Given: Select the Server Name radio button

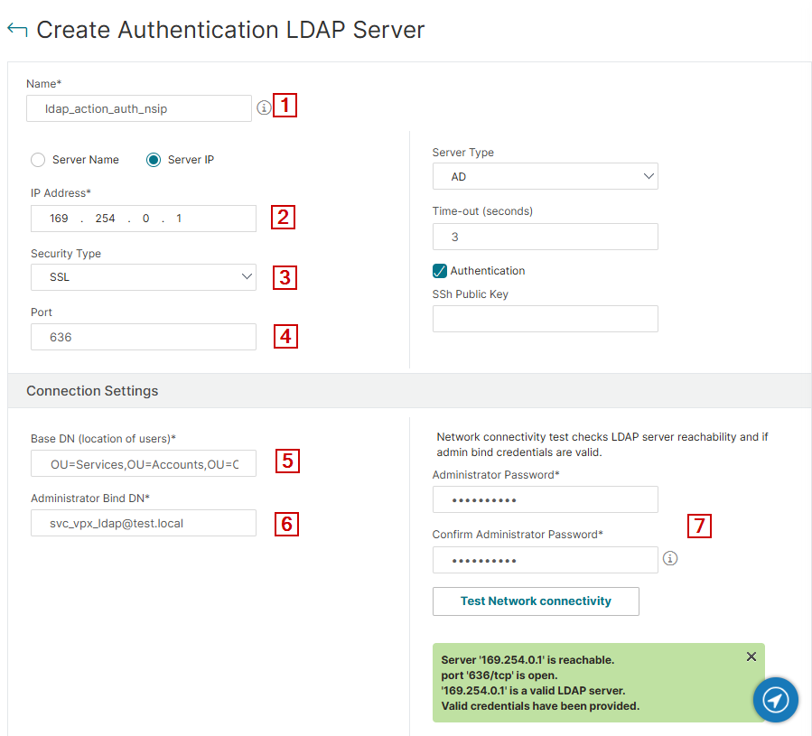Looking at the screenshot, I should pyautogui.click(x=38, y=160).
